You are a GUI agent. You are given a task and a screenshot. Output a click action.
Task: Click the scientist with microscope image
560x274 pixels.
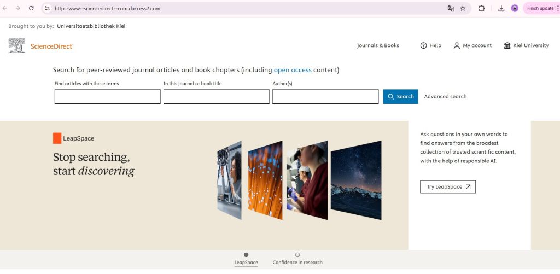(229, 180)
